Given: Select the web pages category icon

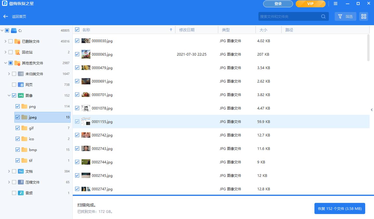Looking at the screenshot, I should coord(21,85).
